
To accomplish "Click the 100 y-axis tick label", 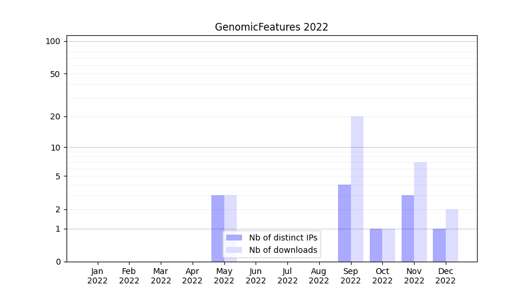I will point(53,41).
